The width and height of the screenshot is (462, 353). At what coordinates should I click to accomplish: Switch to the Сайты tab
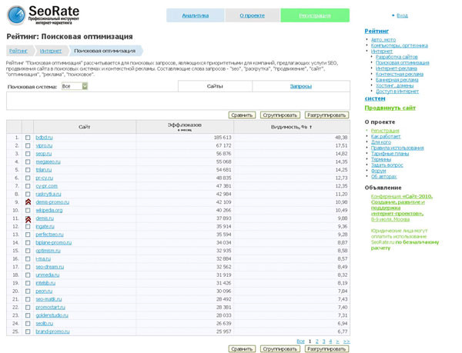(215, 86)
